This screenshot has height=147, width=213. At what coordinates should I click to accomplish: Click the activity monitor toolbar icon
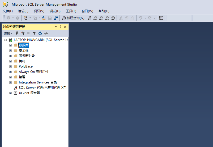click(x=161, y=18)
